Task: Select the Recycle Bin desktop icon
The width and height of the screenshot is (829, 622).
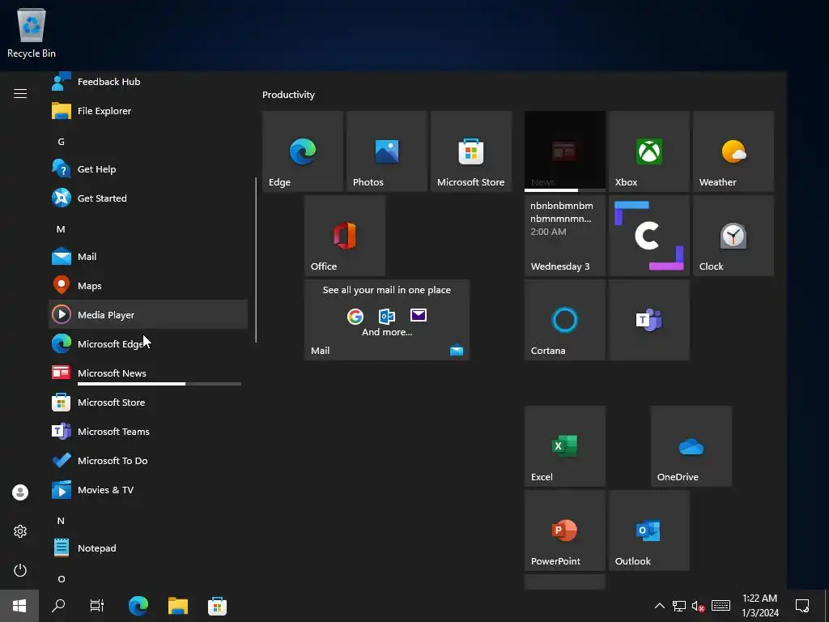Action: [x=32, y=32]
